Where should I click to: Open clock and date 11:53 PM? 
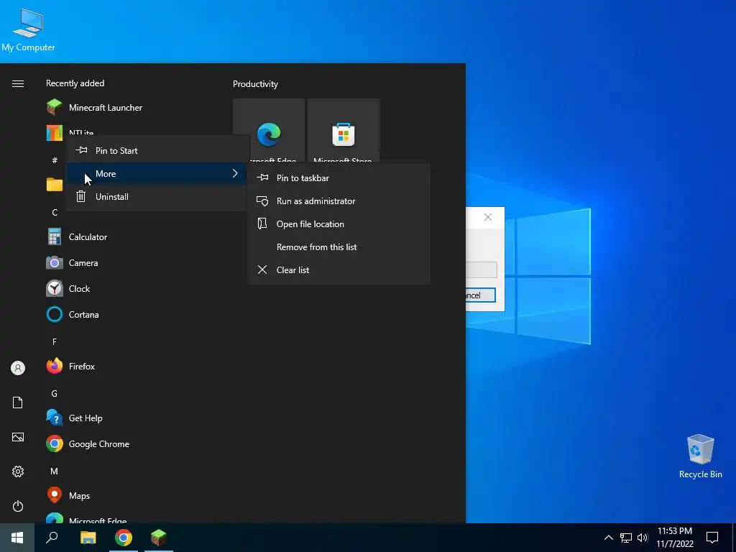(674, 538)
